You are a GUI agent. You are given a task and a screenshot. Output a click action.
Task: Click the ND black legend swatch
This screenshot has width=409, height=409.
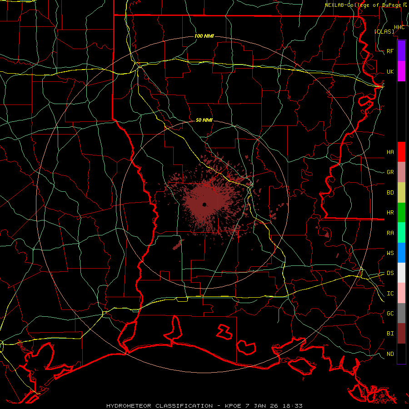click(401, 354)
